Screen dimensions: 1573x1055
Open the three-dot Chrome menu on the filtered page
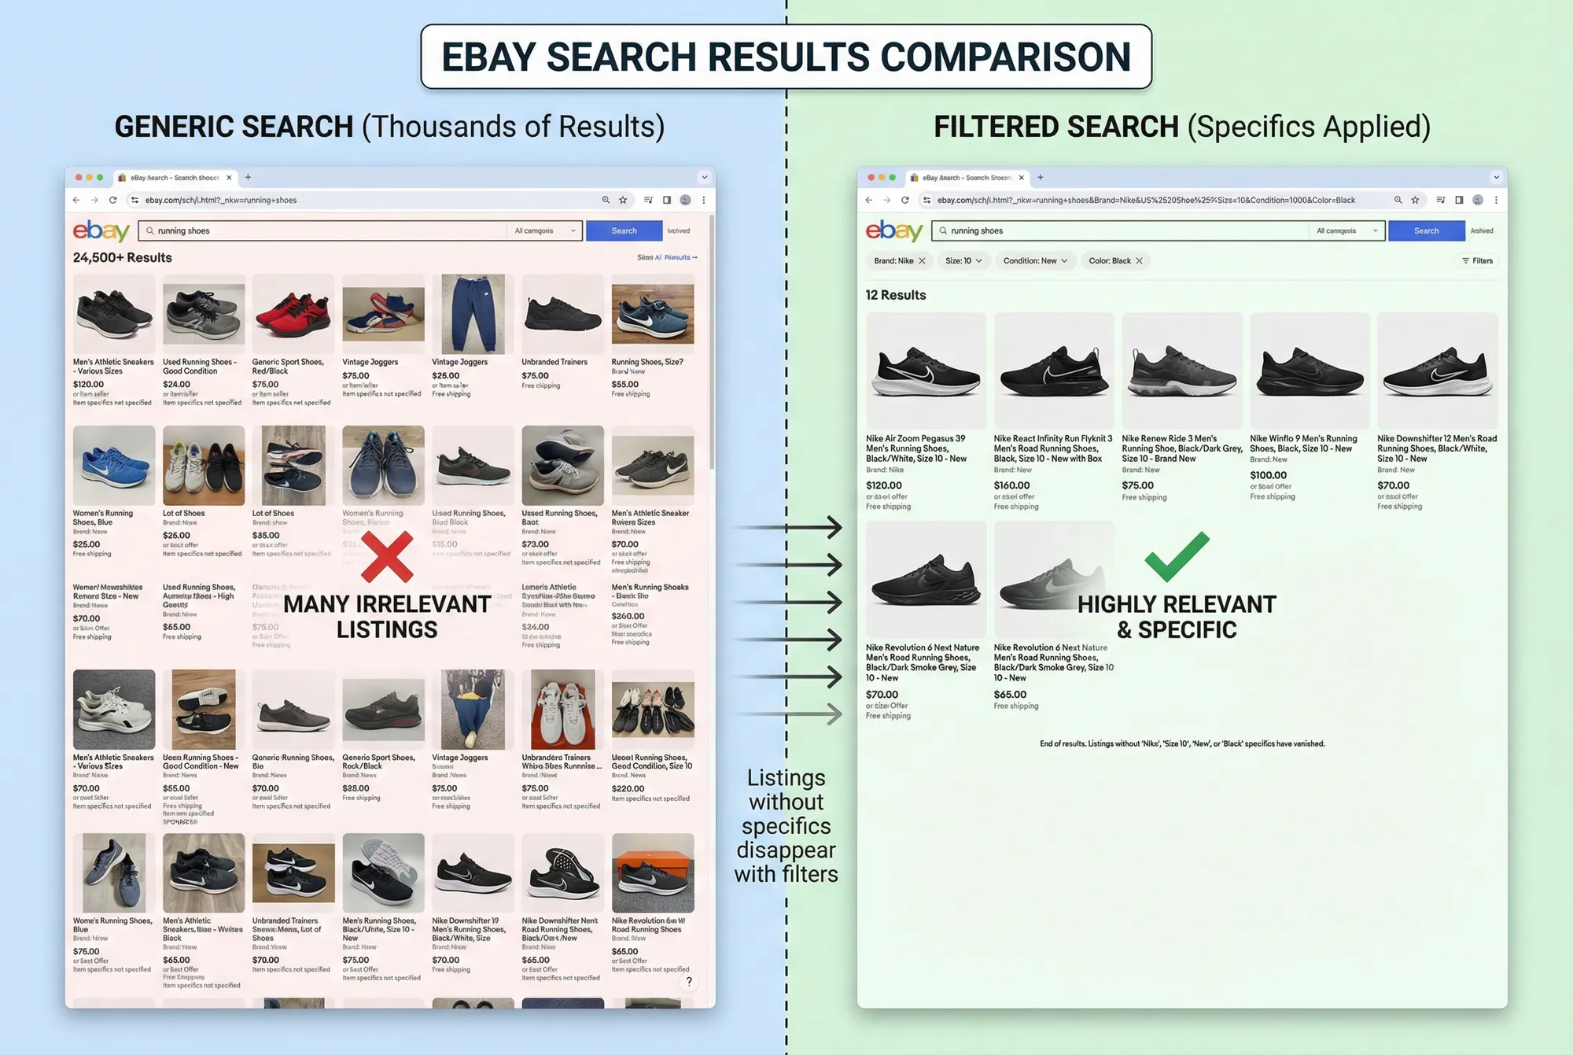pyautogui.click(x=1496, y=200)
